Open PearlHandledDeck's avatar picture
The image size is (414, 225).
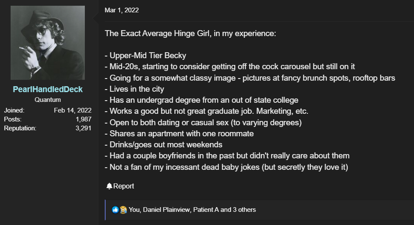(x=48, y=43)
